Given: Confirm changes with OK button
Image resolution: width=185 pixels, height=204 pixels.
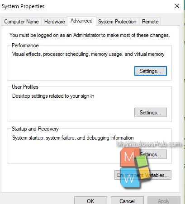Looking at the screenshot, I should (90, 200).
